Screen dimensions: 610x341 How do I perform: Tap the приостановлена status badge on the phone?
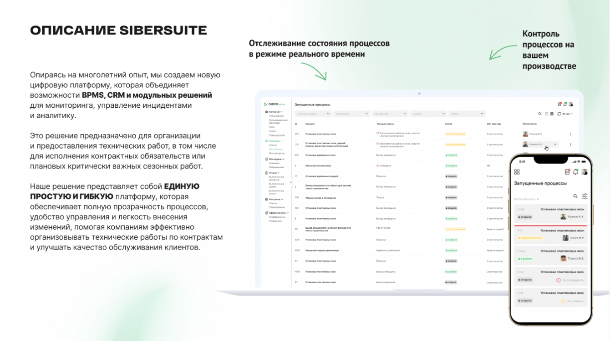coord(530,238)
